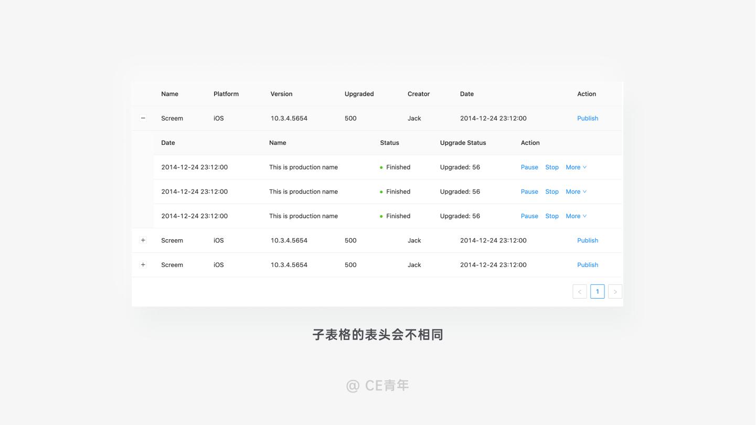Screen dimensions: 756x425
Task: Publish the first Screem record
Action: (587, 118)
